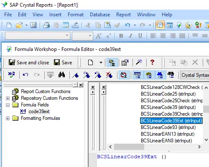The image size is (209, 167).
Task: Click the Export icon in main toolbar
Action: (x=75, y=25)
